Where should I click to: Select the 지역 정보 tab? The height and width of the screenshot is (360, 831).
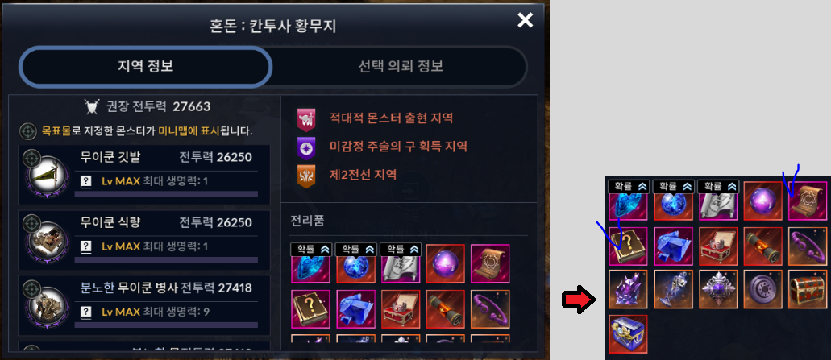click(x=145, y=66)
